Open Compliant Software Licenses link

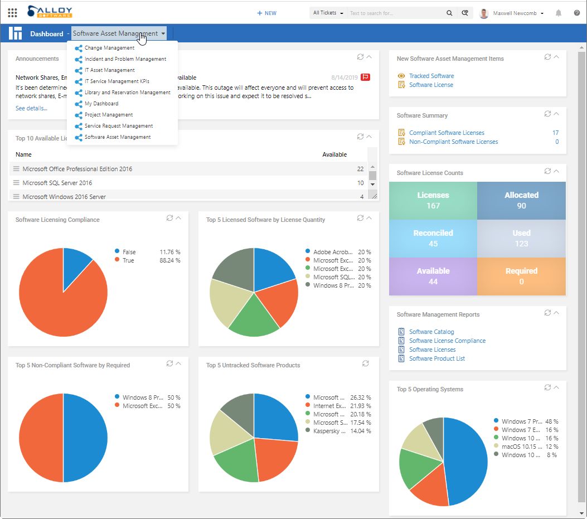(x=447, y=133)
